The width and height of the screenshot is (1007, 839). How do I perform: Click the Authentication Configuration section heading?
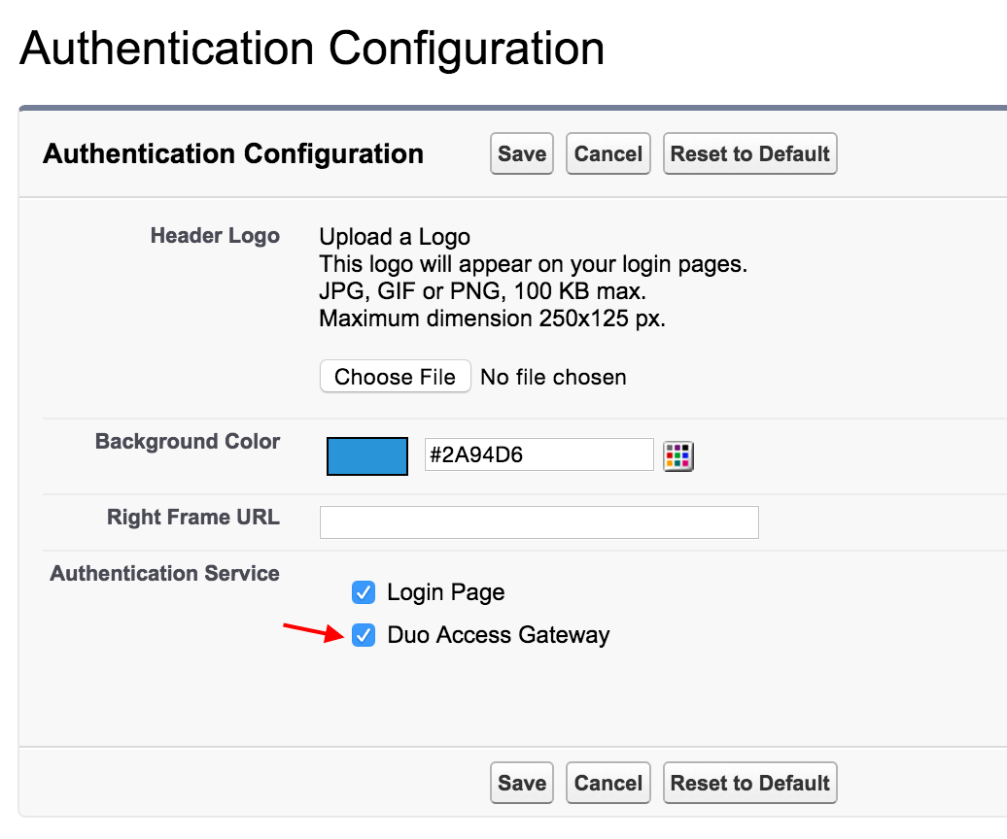pos(233,153)
